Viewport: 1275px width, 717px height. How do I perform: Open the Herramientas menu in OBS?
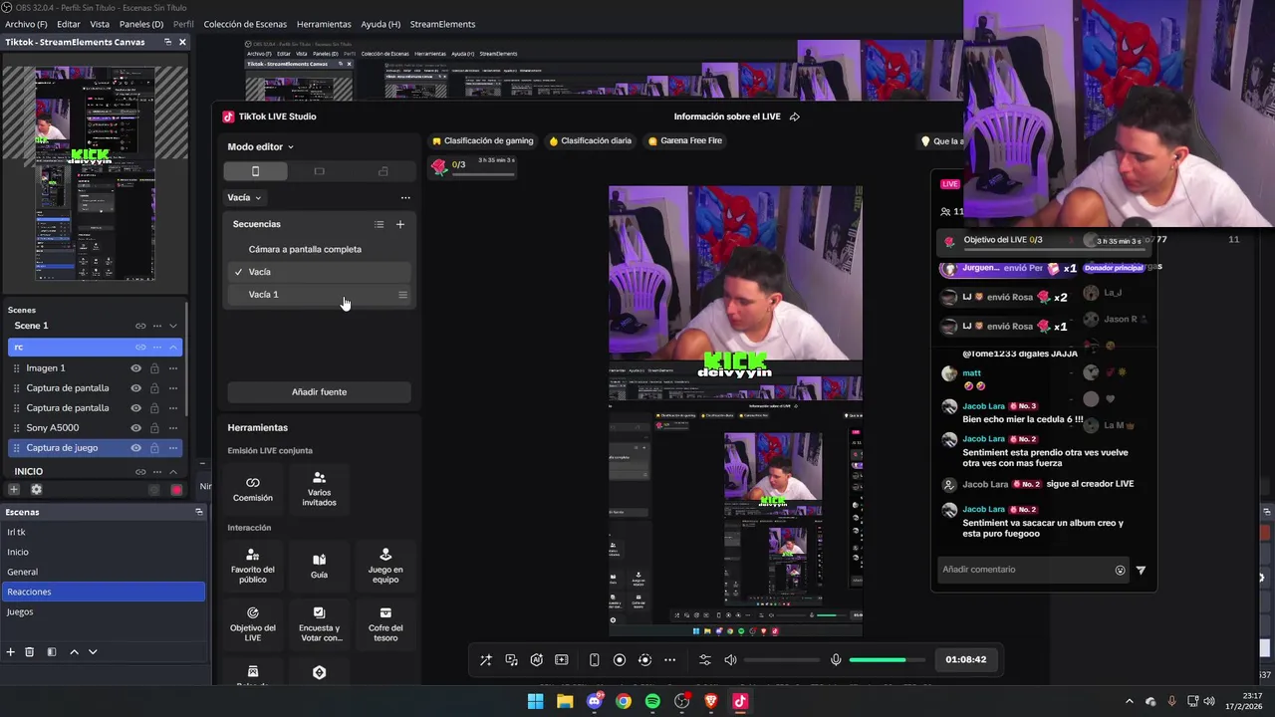(324, 24)
